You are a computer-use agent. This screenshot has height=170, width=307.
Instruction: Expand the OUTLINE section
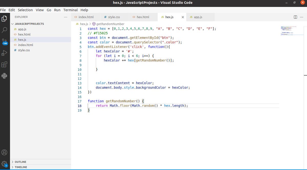coord(20,162)
